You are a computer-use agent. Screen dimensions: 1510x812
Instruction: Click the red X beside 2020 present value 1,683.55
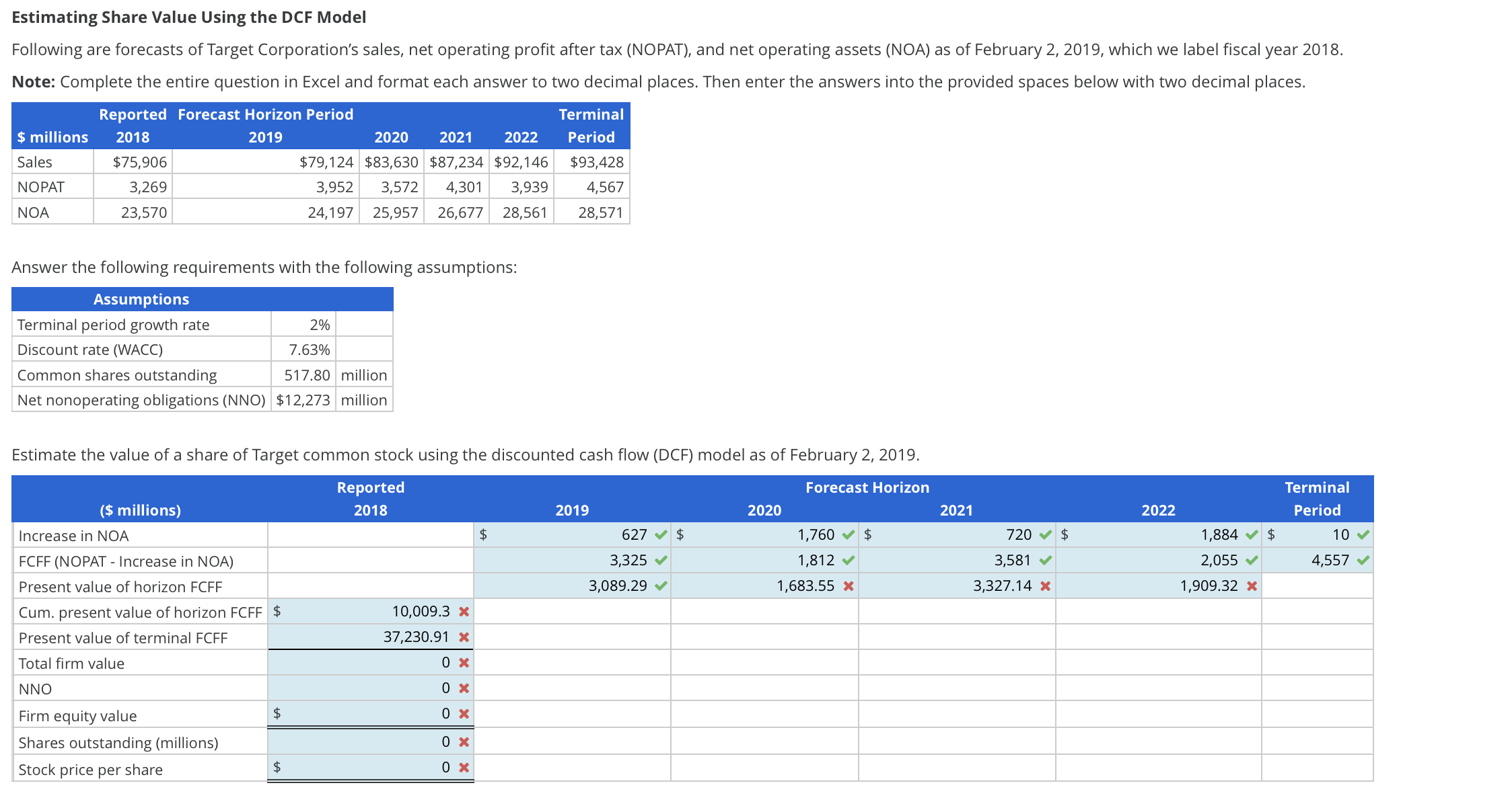pyautogui.click(x=849, y=585)
